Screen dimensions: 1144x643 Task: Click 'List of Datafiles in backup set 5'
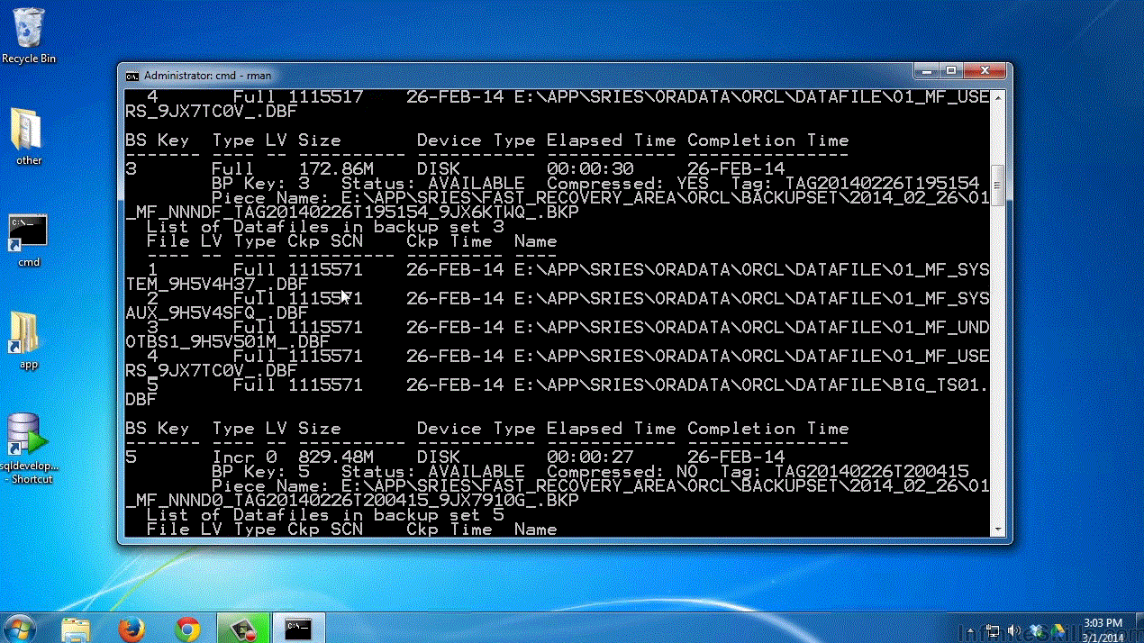325,514
